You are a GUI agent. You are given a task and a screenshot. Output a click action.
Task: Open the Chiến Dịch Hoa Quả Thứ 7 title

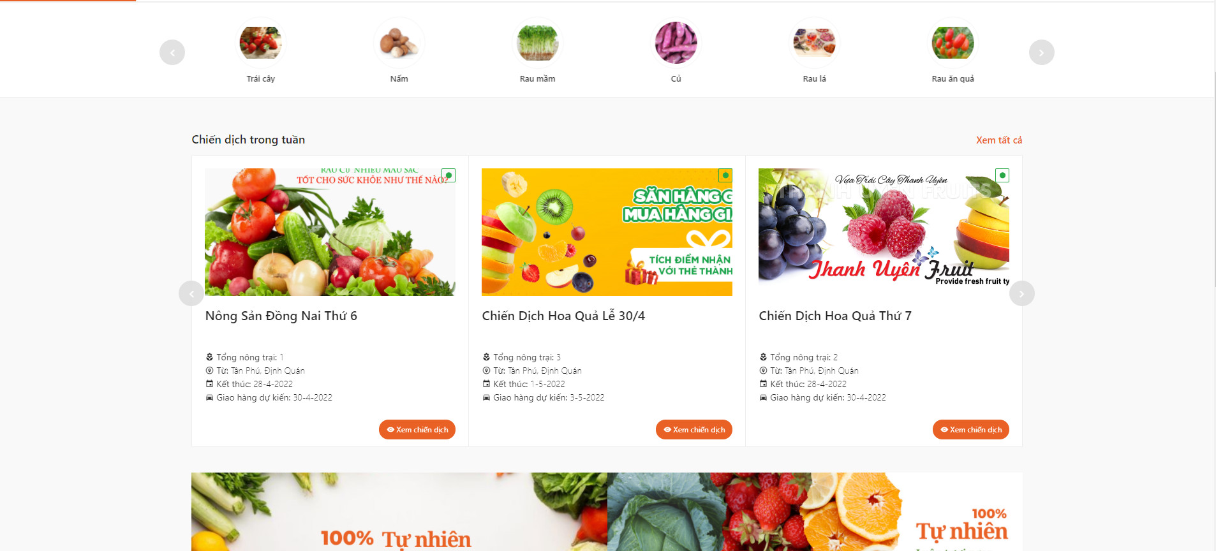pos(835,316)
